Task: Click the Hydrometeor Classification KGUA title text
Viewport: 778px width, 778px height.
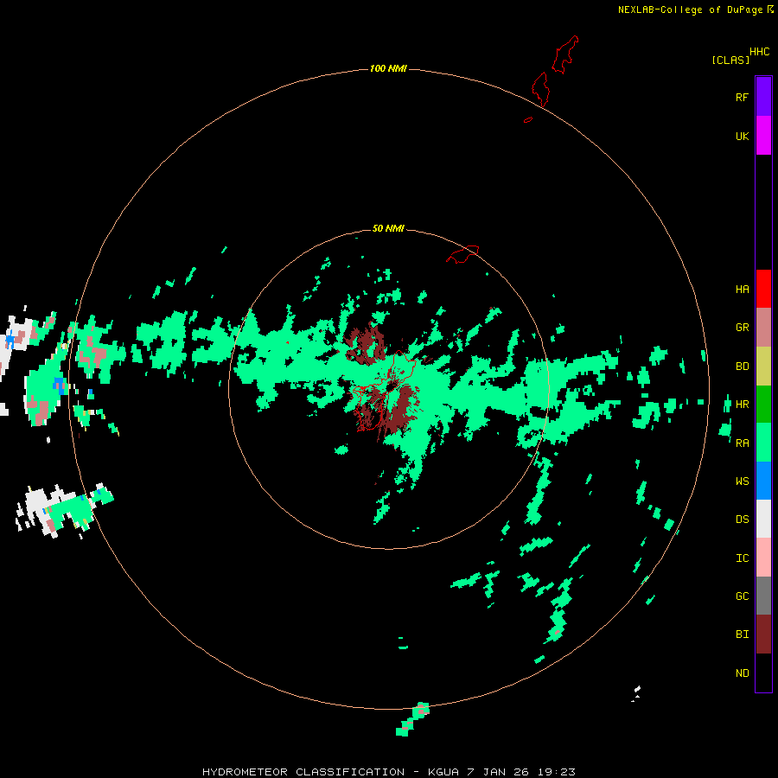Action: [x=388, y=772]
